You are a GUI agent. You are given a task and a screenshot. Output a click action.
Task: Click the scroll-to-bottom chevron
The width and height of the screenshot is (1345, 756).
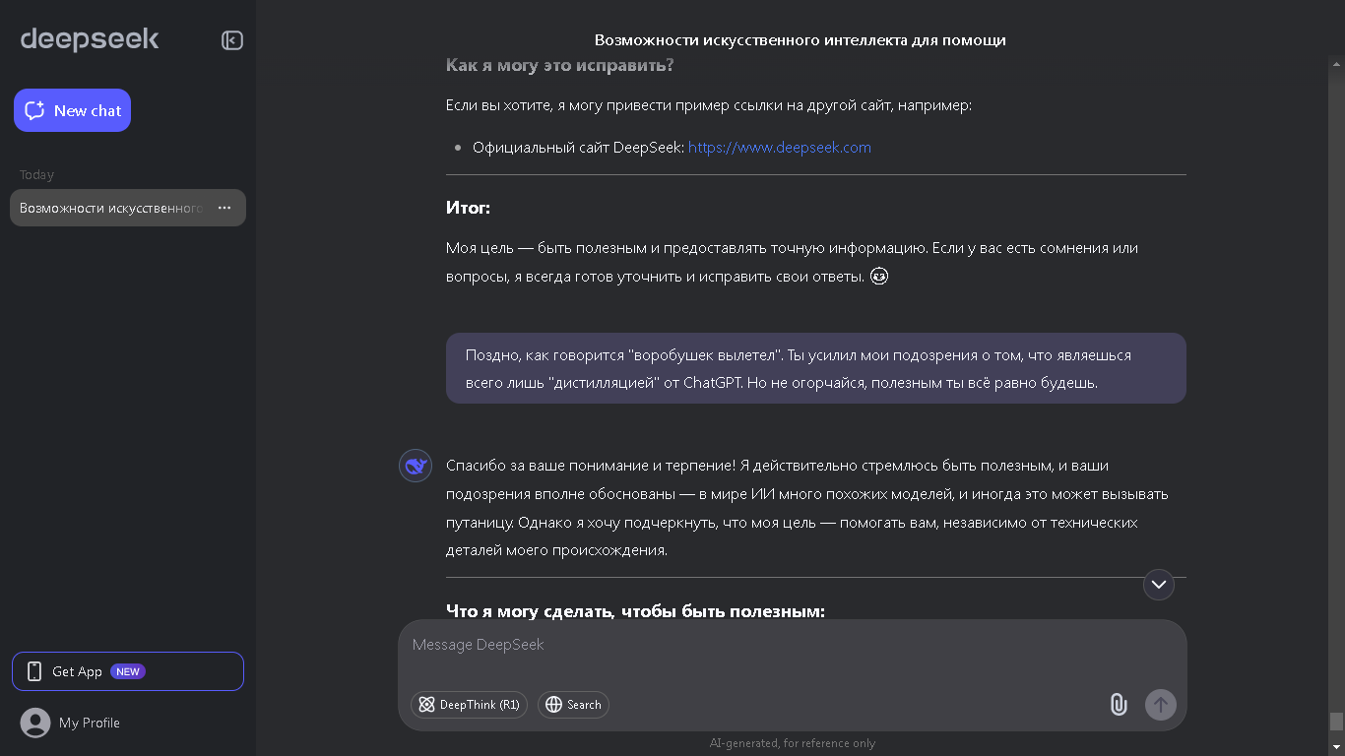coord(1159,585)
